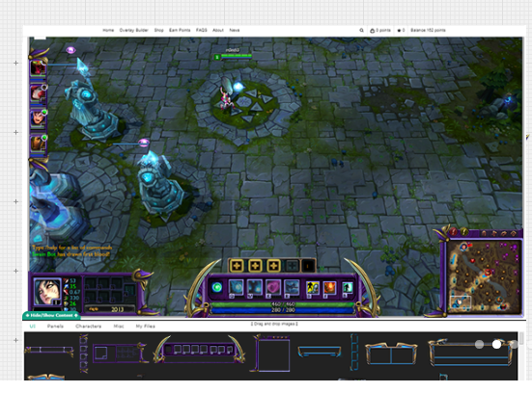Viewport: 532px width, 393px height.
Task: Click the third teammate portrait in overlay
Action: tap(39, 118)
